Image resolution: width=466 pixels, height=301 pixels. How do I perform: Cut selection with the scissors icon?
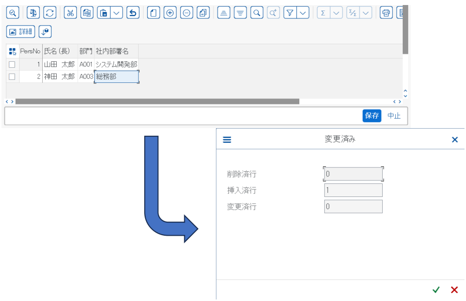coord(70,13)
